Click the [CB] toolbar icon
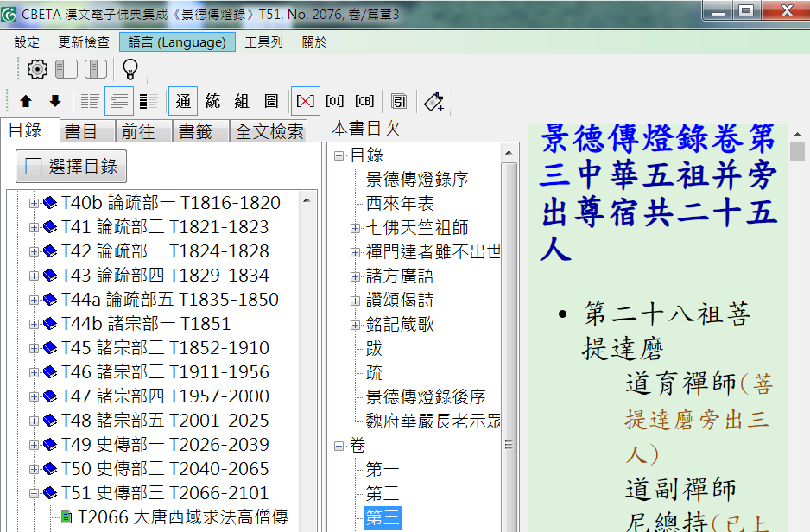 point(364,101)
